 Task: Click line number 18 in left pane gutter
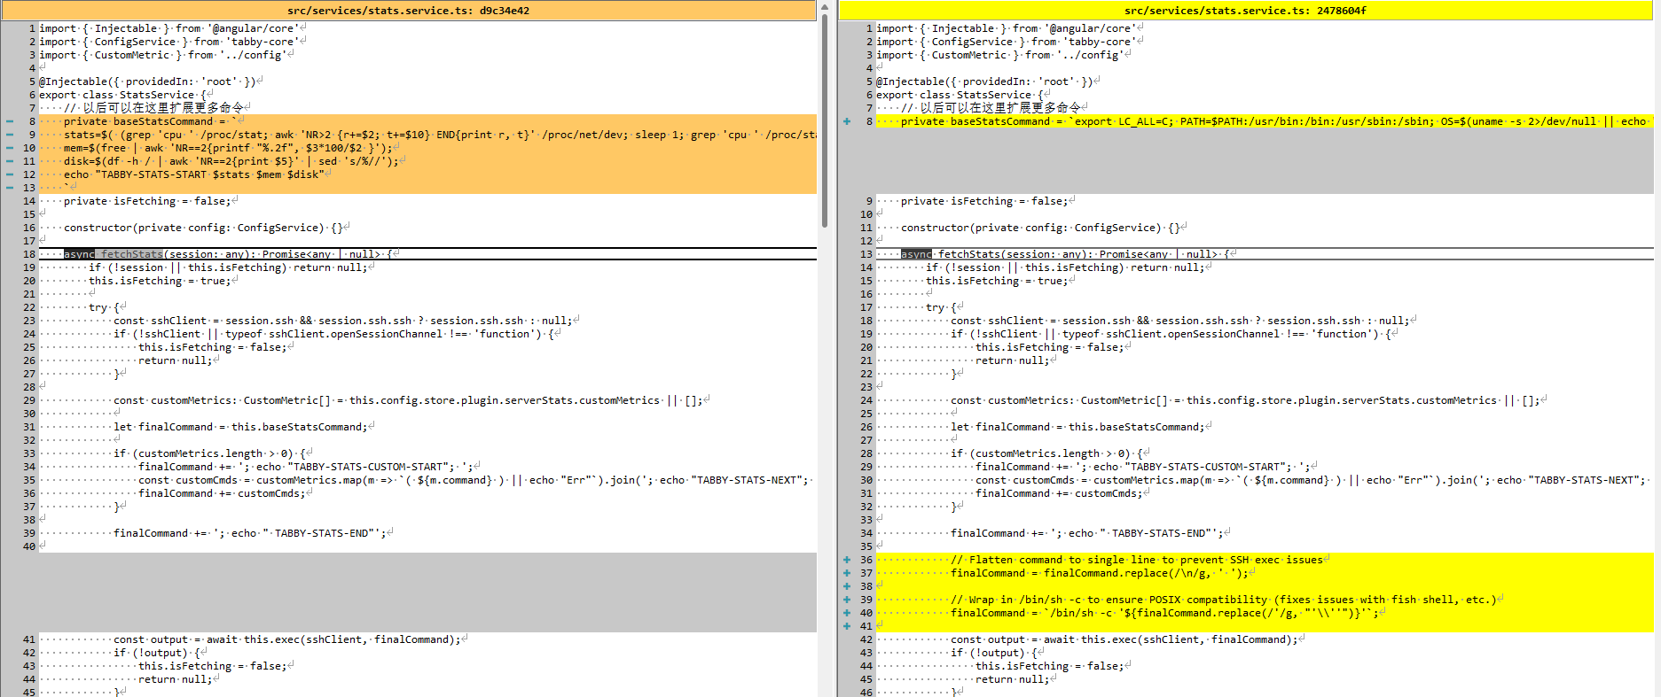(29, 254)
